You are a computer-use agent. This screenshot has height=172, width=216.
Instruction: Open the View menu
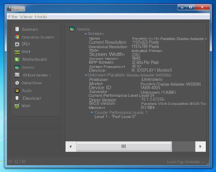click(x=26, y=17)
